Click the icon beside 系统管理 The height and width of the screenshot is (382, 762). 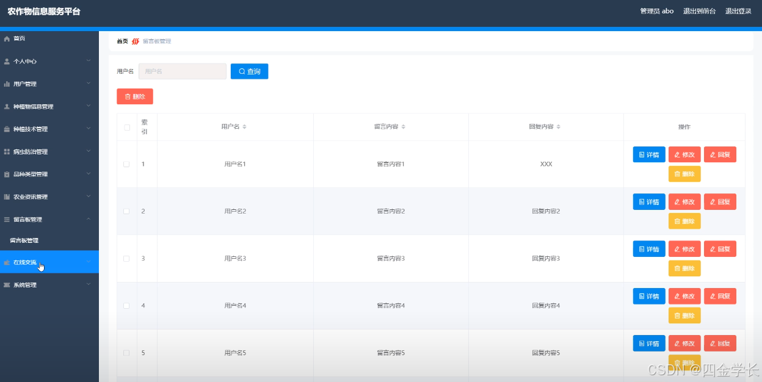7,285
